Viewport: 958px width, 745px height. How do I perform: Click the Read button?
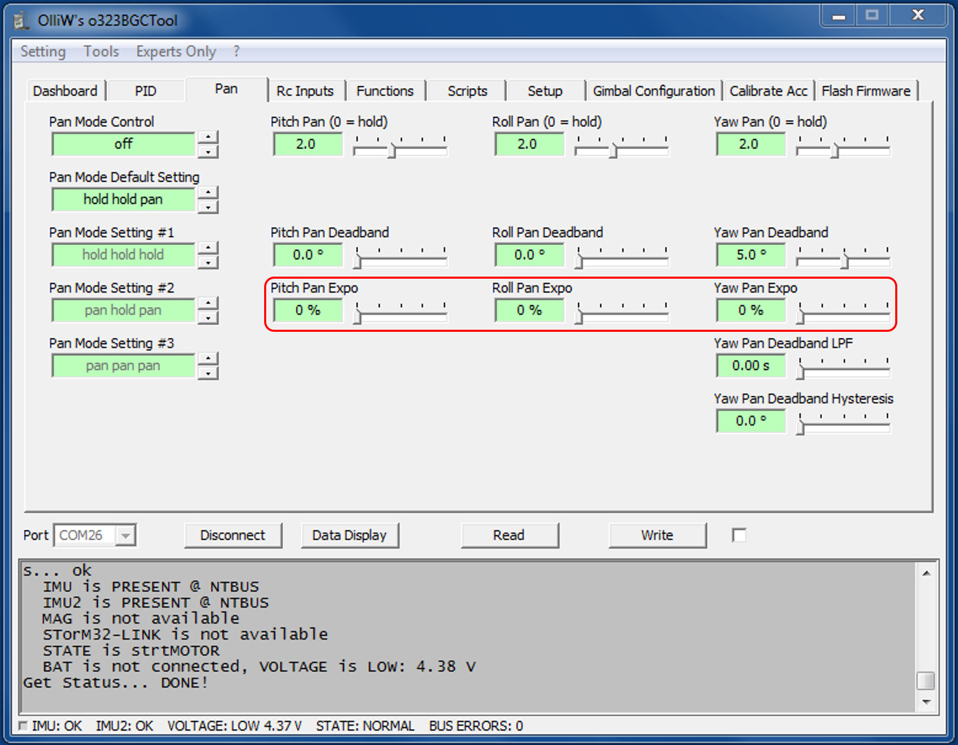509,535
